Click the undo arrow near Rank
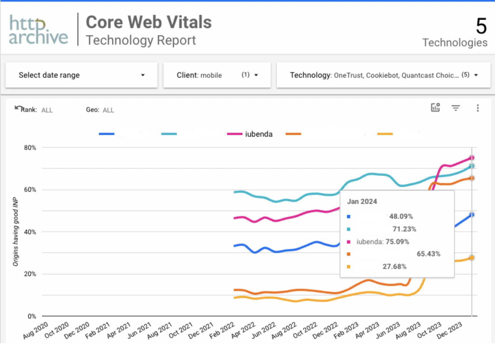This screenshot has height=345, width=495. pos(17,107)
